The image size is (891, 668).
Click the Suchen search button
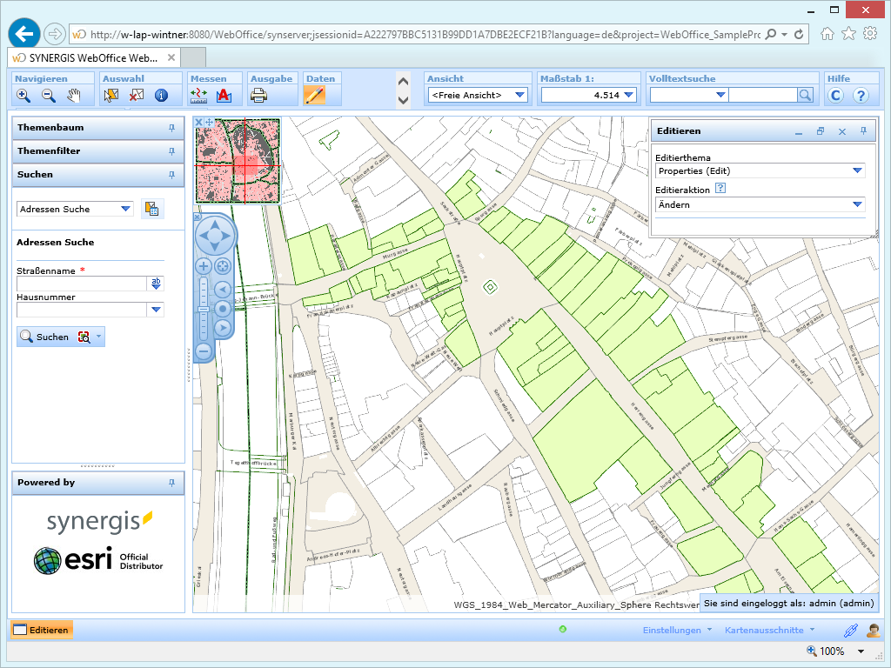pyautogui.click(x=45, y=337)
